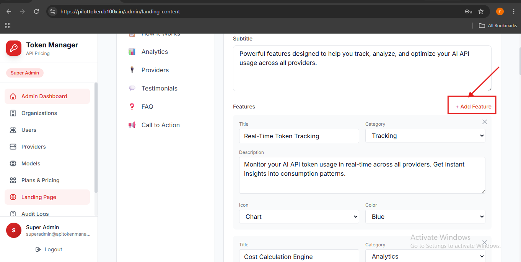The image size is (521, 262).
Task: Click the Organizations building icon
Action: tap(13, 113)
